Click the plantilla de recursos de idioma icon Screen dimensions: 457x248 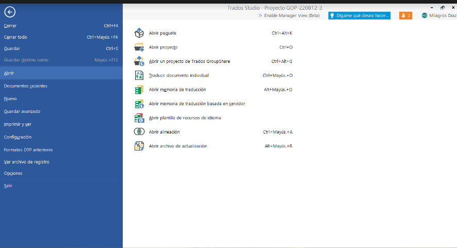[139, 118]
